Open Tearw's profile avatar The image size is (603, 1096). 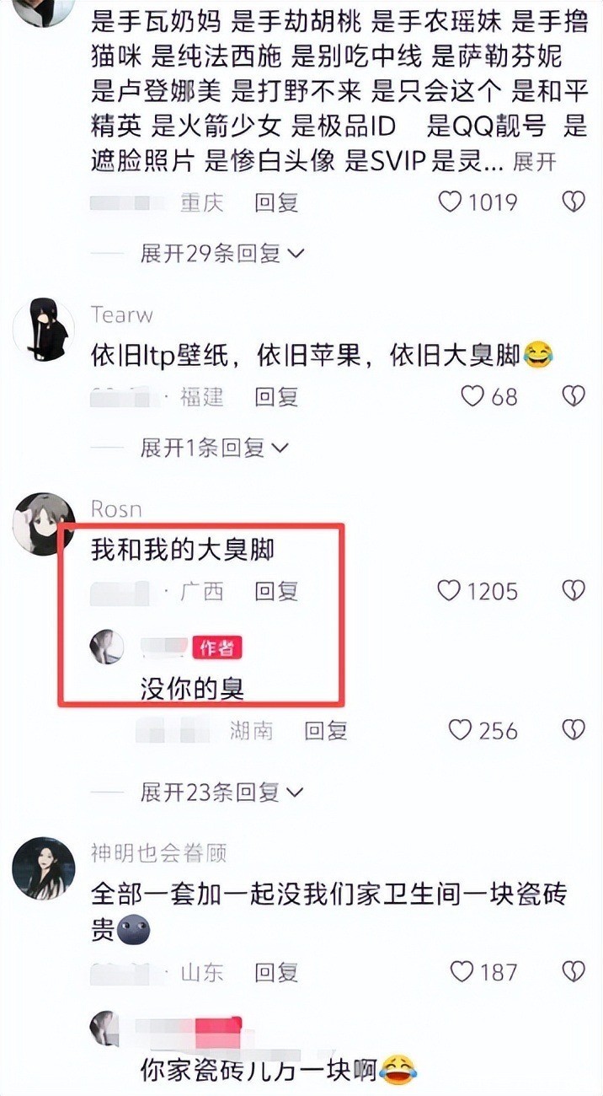(44, 330)
